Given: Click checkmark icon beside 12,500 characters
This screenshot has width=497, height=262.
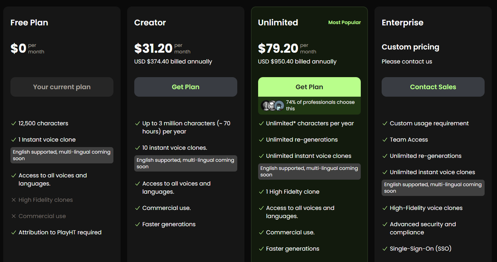Looking at the screenshot, I should click(x=14, y=124).
